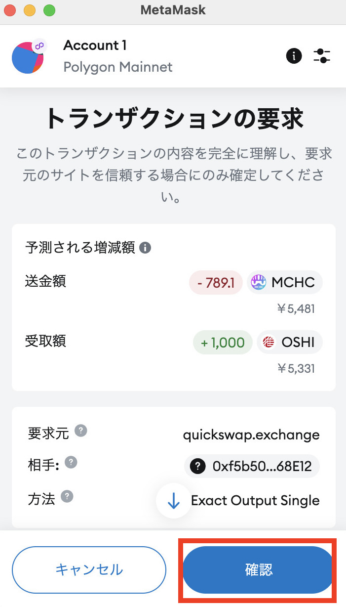Click the quickswap.exchange origin text
The width and height of the screenshot is (346, 607).
[251, 435]
